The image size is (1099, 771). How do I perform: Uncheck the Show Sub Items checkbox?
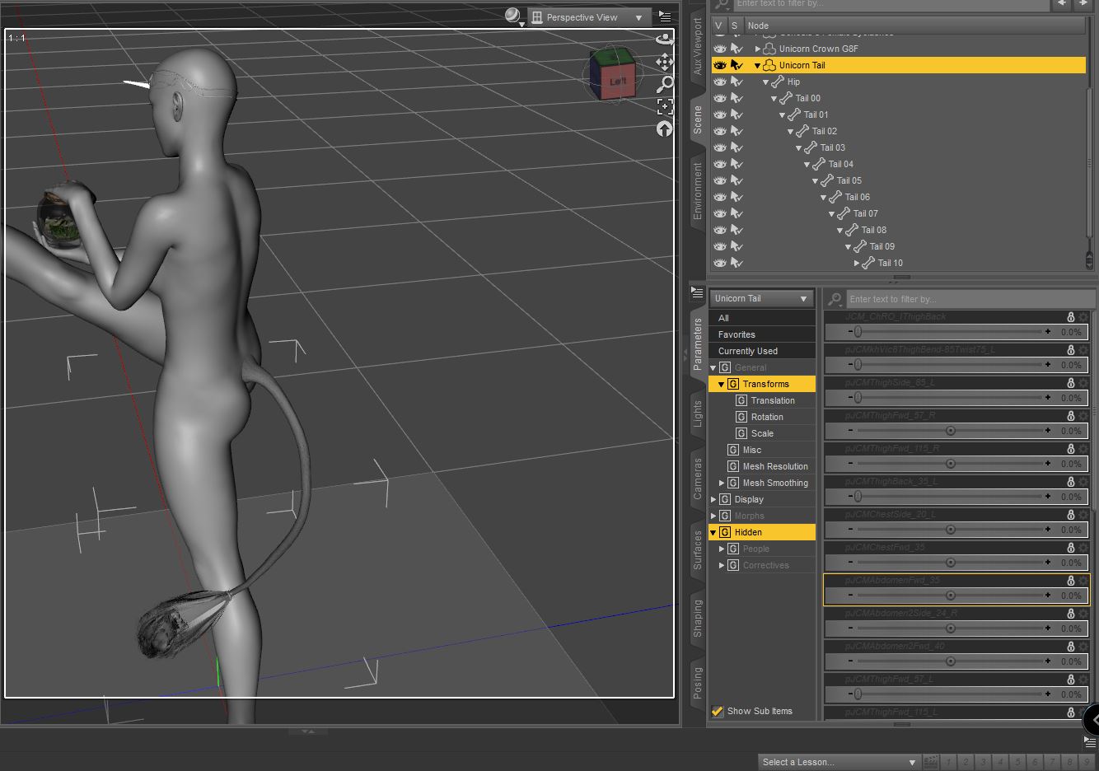coord(718,711)
